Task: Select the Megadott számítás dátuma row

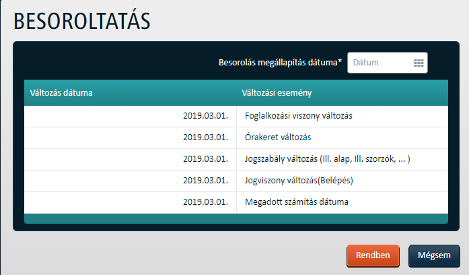Action: 236,202
